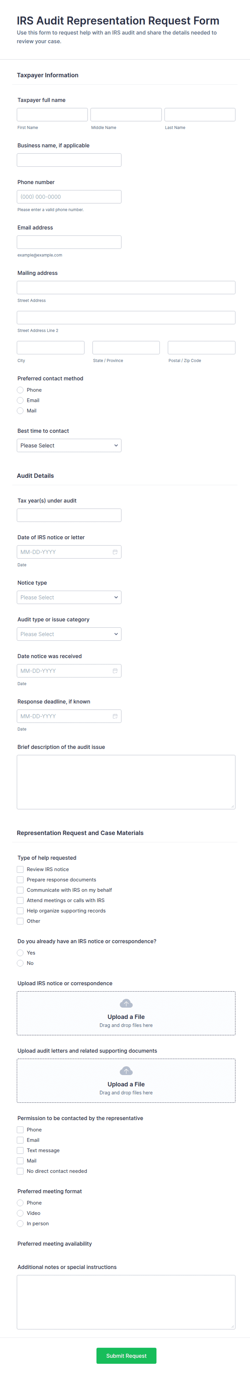Click the brief audit issue description box
This screenshot has width=250, height=1377.
[126, 782]
